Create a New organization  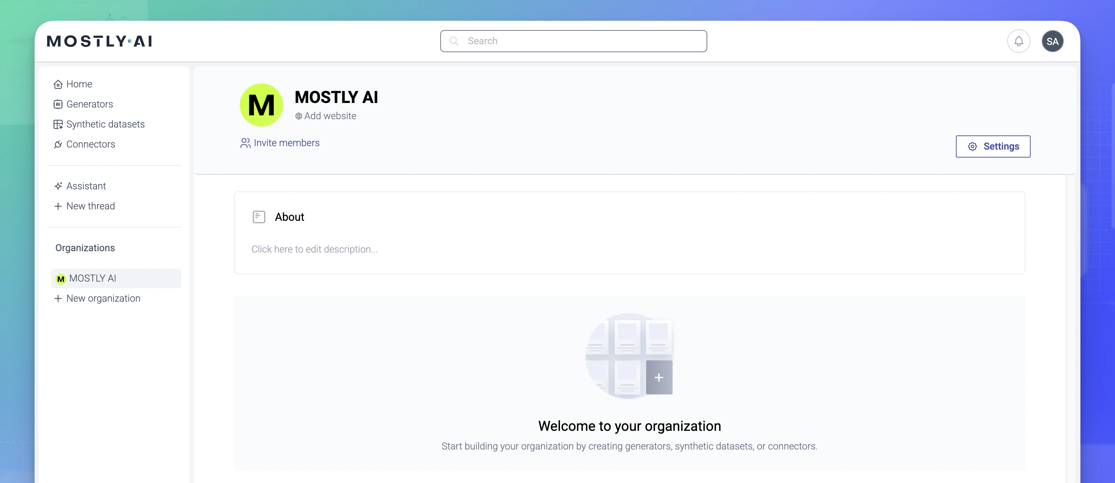coord(97,299)
